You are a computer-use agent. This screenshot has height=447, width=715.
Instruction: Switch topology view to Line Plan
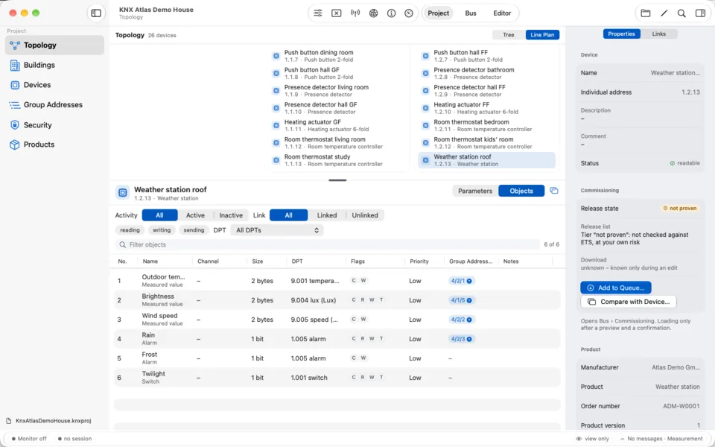pyautogui.click(x=542, y=35)
